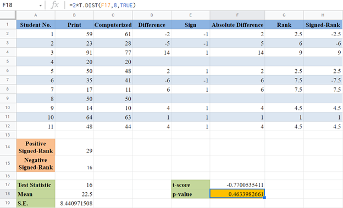
Task: Click Difference value 14 in row 4
Action: 152,53
